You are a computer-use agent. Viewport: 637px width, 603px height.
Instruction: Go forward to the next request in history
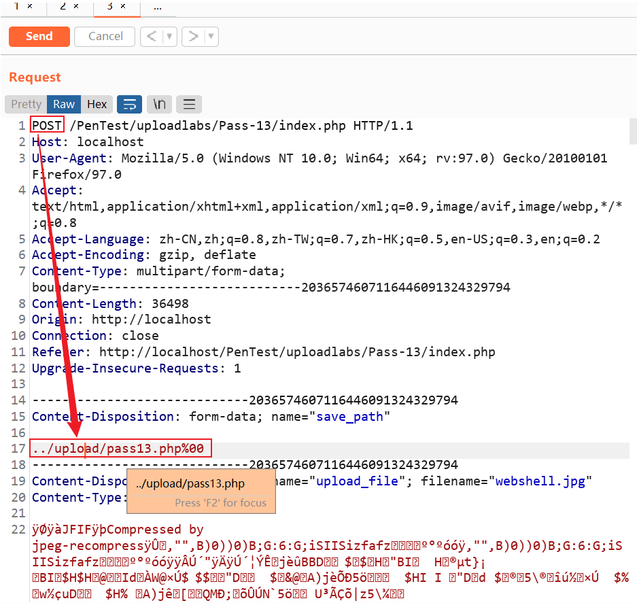(x=193, y=37)
